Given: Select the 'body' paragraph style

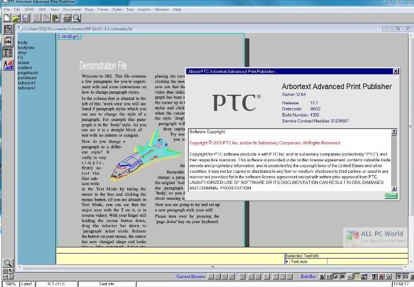Looking at the screenshot, I should (x=23, y=42).
